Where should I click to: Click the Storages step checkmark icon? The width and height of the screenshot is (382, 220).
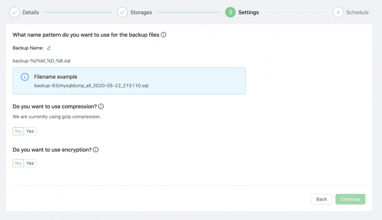point(122,12)
